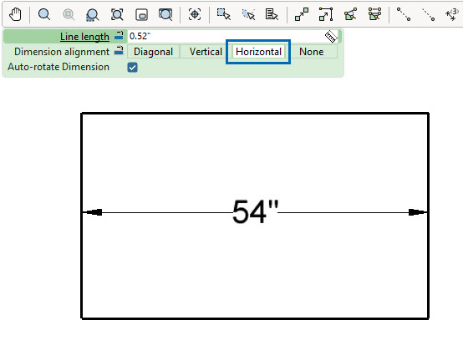This screenshot has height=356, width=463.
Task: Activate the plain magnifier zoom tool
Action: 44,14
